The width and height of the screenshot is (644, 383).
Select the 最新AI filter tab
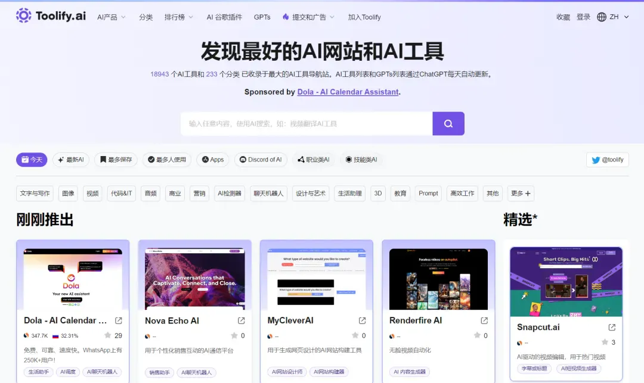pyautogui.click(x=71, y=160)
